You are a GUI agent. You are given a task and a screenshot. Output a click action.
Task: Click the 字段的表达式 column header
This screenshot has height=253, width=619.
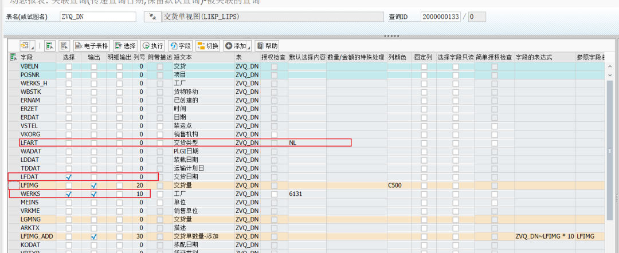[545, 58]
